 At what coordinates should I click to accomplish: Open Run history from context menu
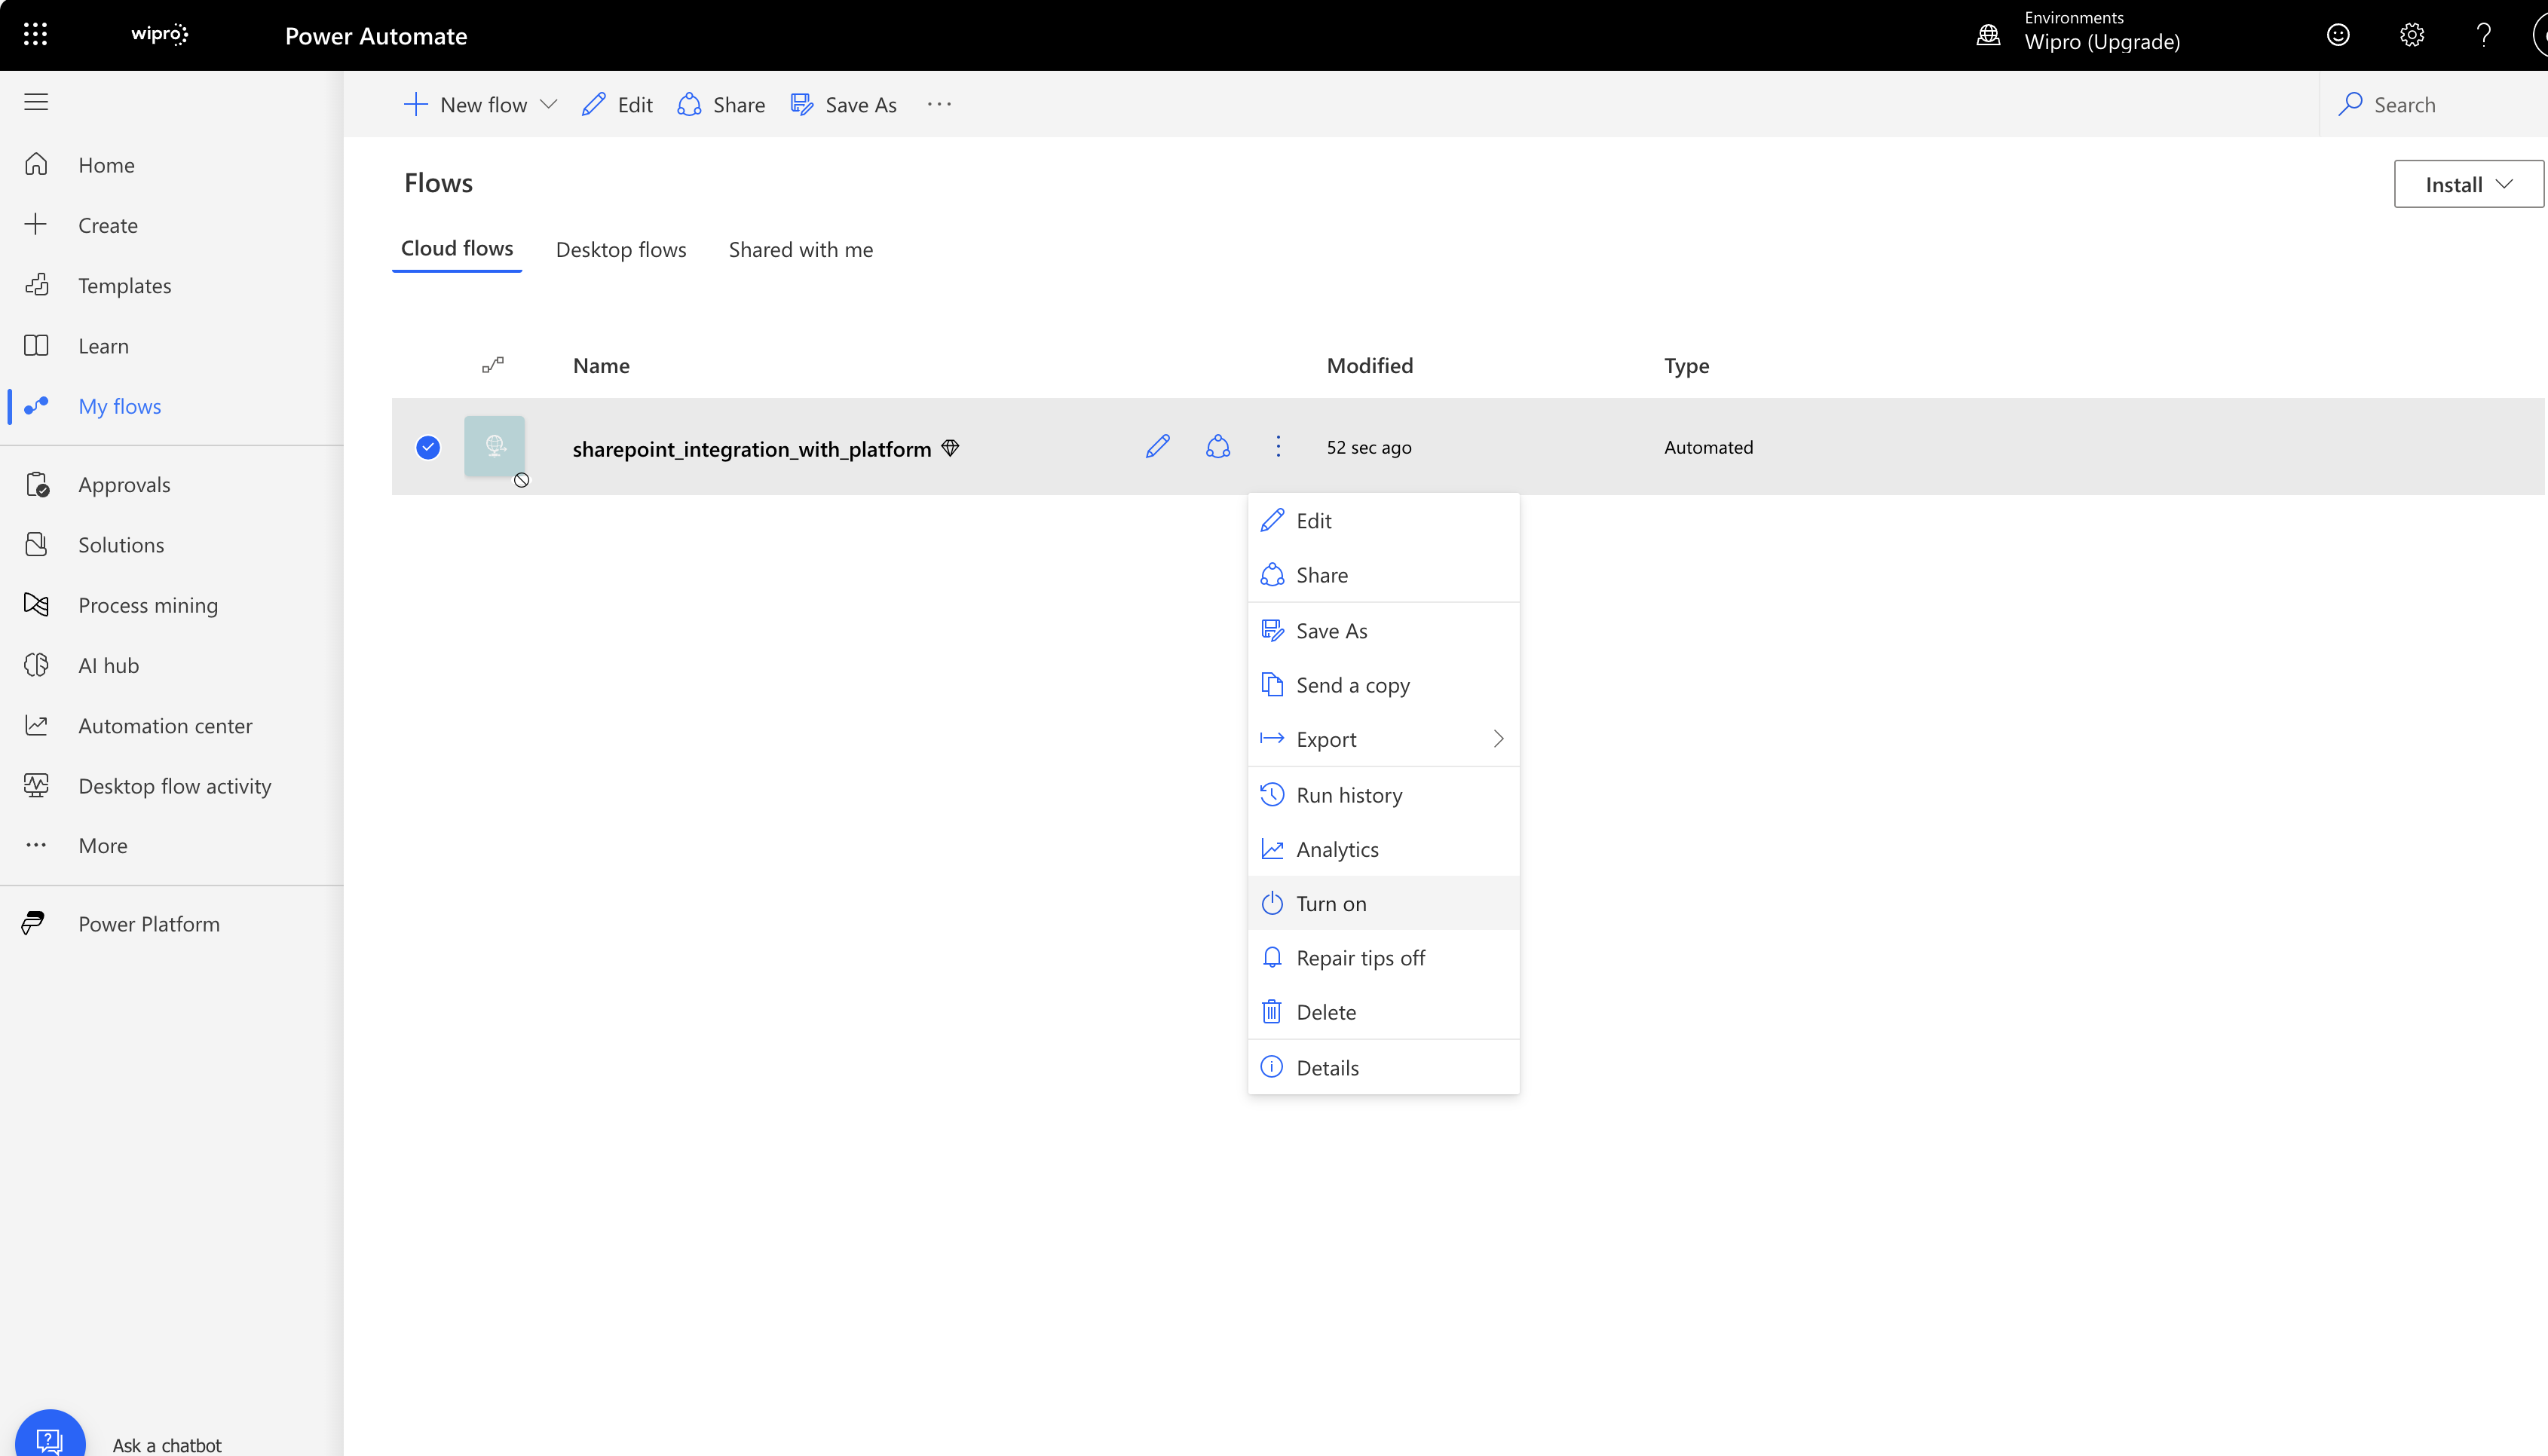pyautogui.click(x=1384, y=795)
